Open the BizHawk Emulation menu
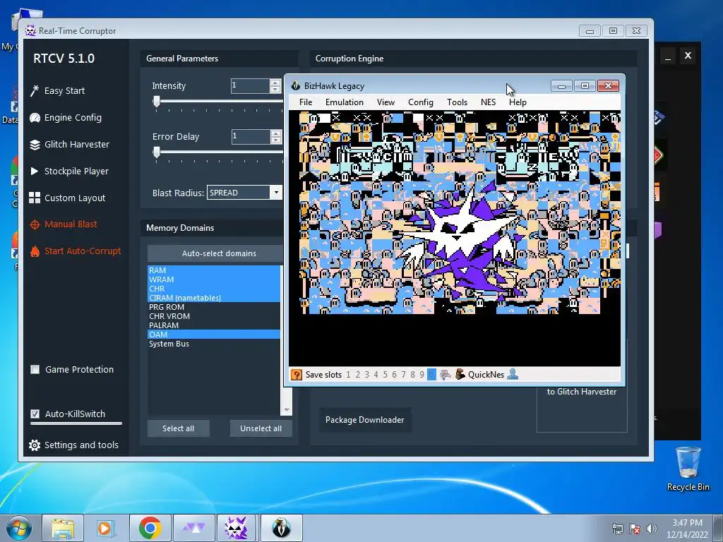The image size is (723, 542). pos(345,102)
